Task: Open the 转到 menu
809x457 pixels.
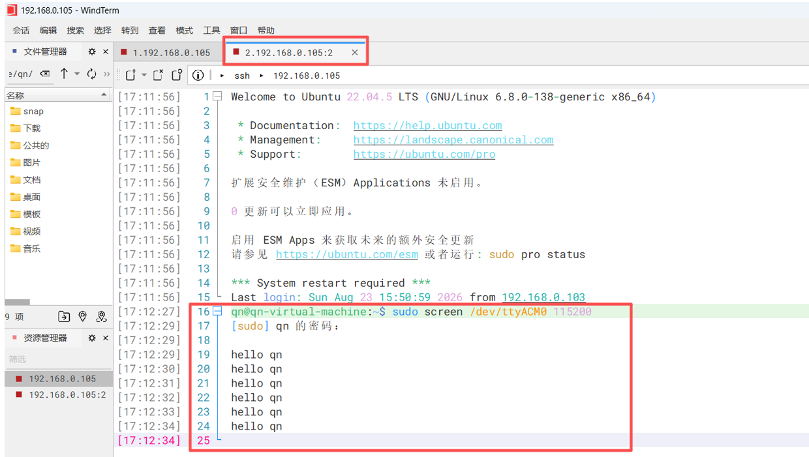Action: click(130, 30)
